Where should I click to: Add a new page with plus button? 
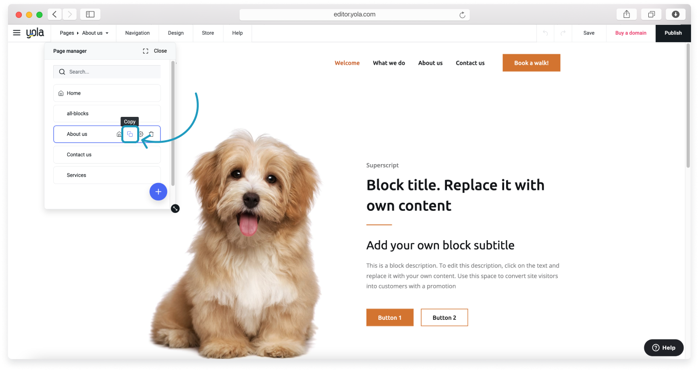[158, 191]
